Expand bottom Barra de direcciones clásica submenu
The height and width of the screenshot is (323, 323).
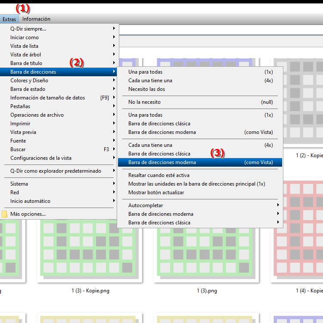click(200, 223)
